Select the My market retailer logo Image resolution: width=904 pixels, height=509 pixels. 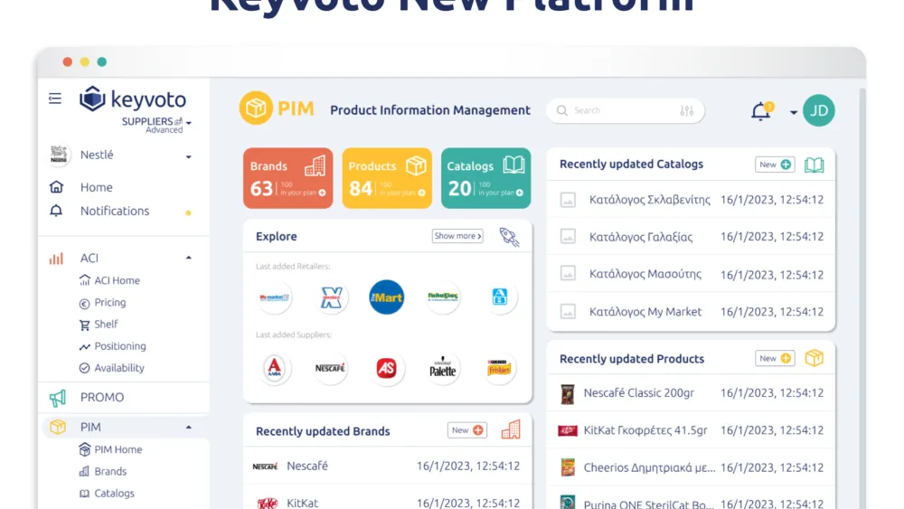tap(275, 297)
